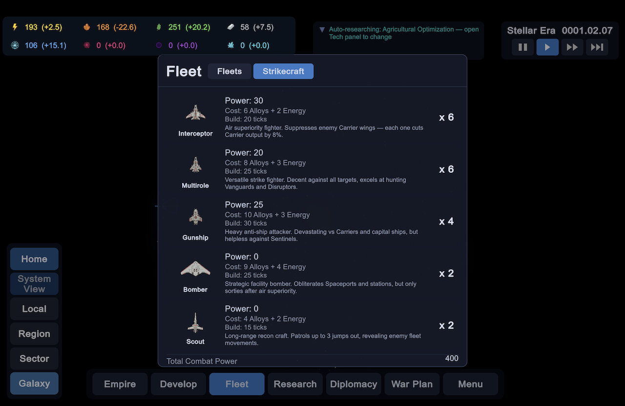Set game speed to normal play

point(547,47)
